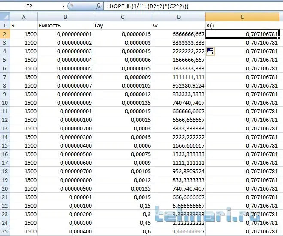This screenshot has width=283, height=236.
Task: Click cell with 0,000000100
Action: (x=65, y=120)
